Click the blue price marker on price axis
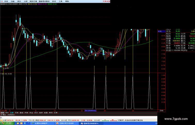The width and height of the screenshot is (195, 125). (161, 31)
